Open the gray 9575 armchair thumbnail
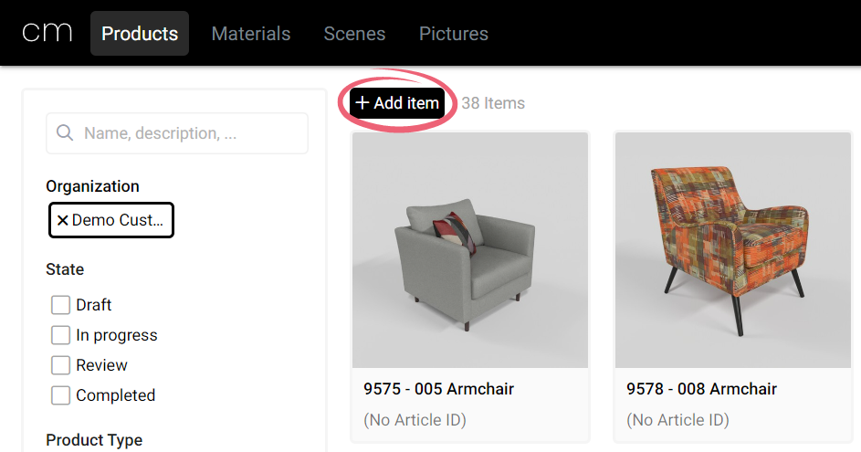 [470, 249]
